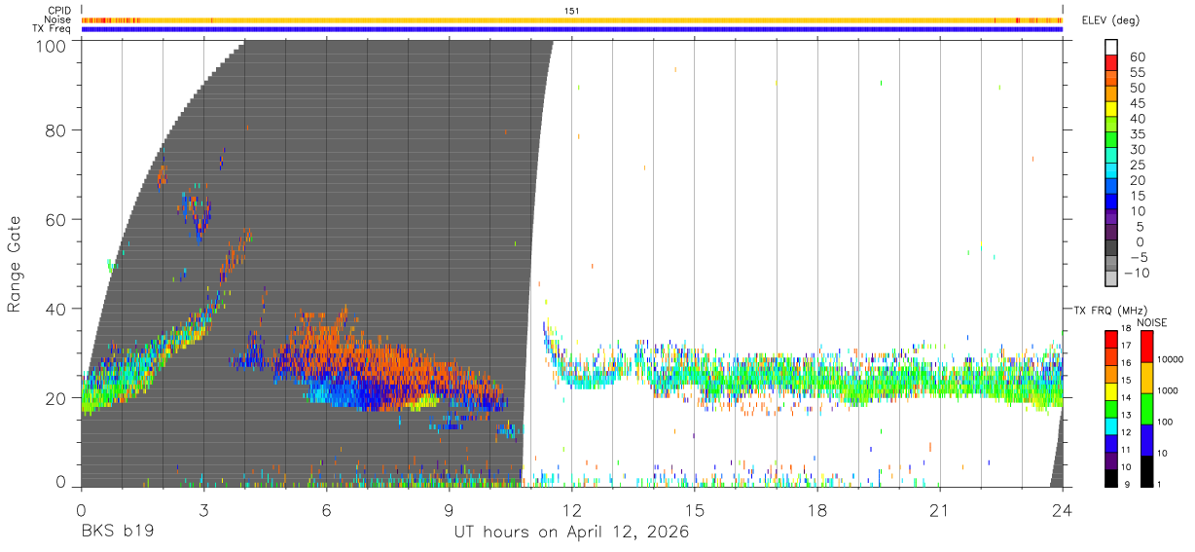Click the 40 tick on Range Gate axis
The width and height of the screenshot is (1195, 552).
(55, 309)
